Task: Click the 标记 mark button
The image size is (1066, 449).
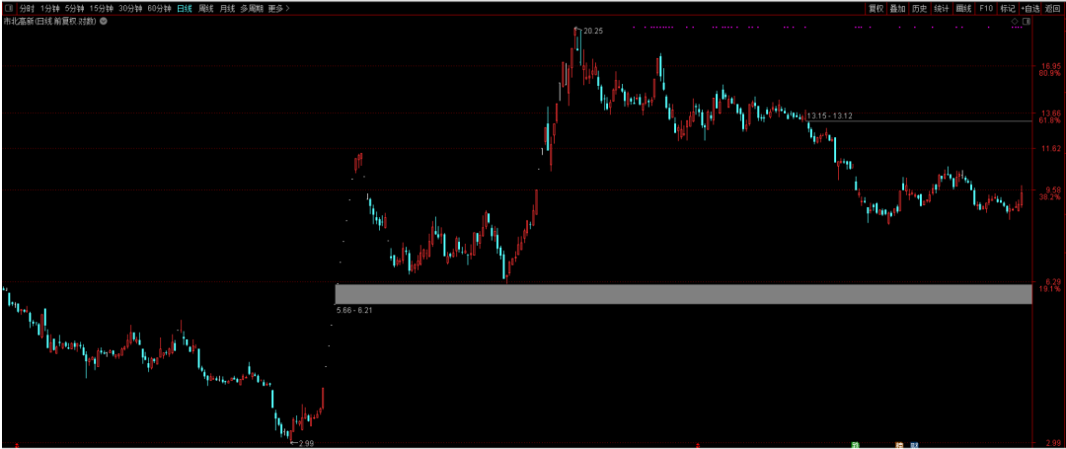Action: coord(1007,9)
